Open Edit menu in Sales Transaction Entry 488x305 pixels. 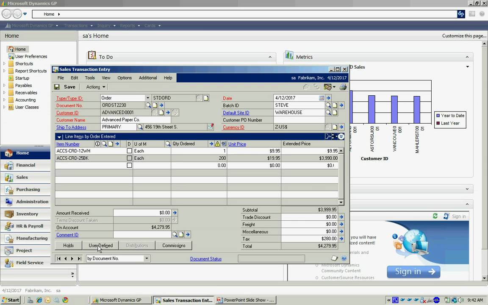[75, 78]
